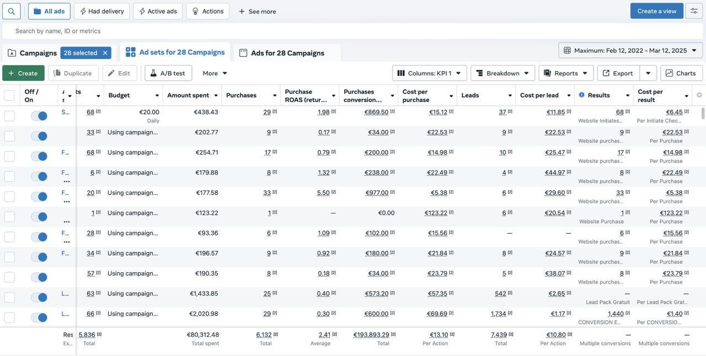Open the filter settings sliders icon
Viewport: 706px width, 356px height.
(694, 11)
